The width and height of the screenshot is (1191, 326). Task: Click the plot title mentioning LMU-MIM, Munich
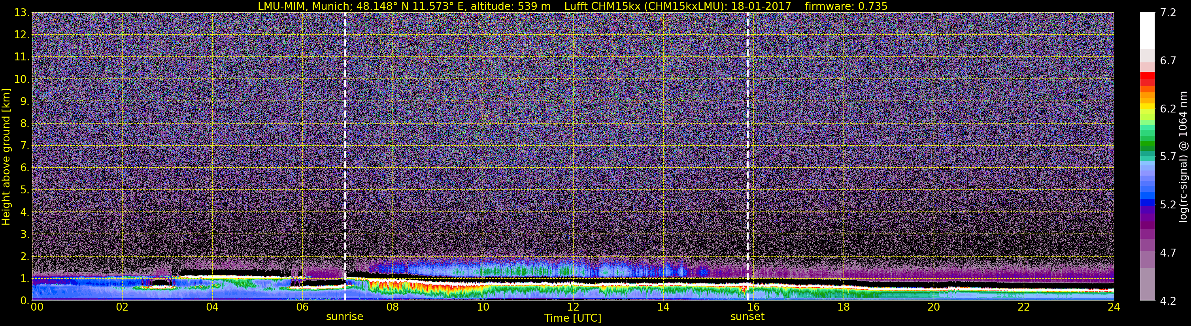tap(573, 6)
